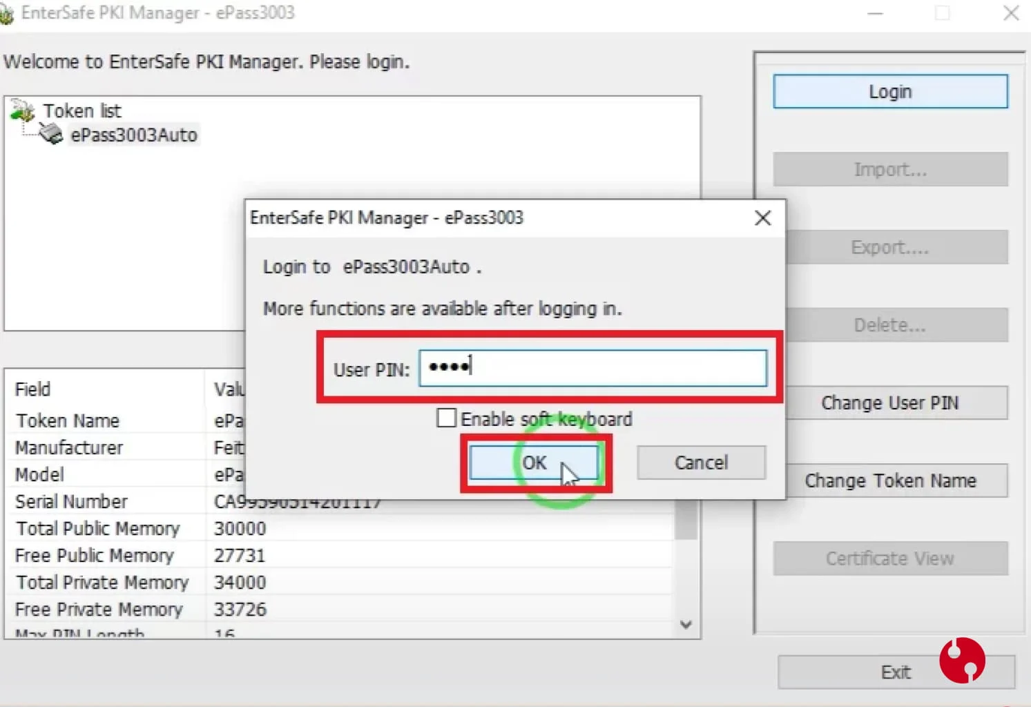Confirm login with the OK button

[x=534, y=462]
